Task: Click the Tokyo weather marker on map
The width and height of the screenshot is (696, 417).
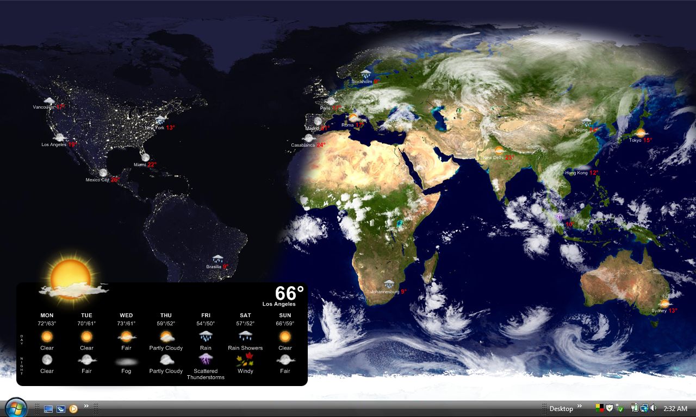Action: [x=641, y=133]
